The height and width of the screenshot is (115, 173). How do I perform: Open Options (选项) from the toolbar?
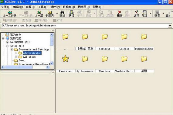click(x=136, y=14)
